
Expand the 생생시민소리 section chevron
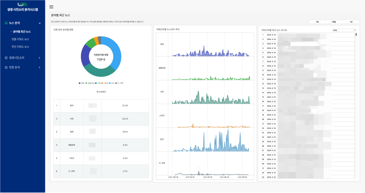point(40,58)
